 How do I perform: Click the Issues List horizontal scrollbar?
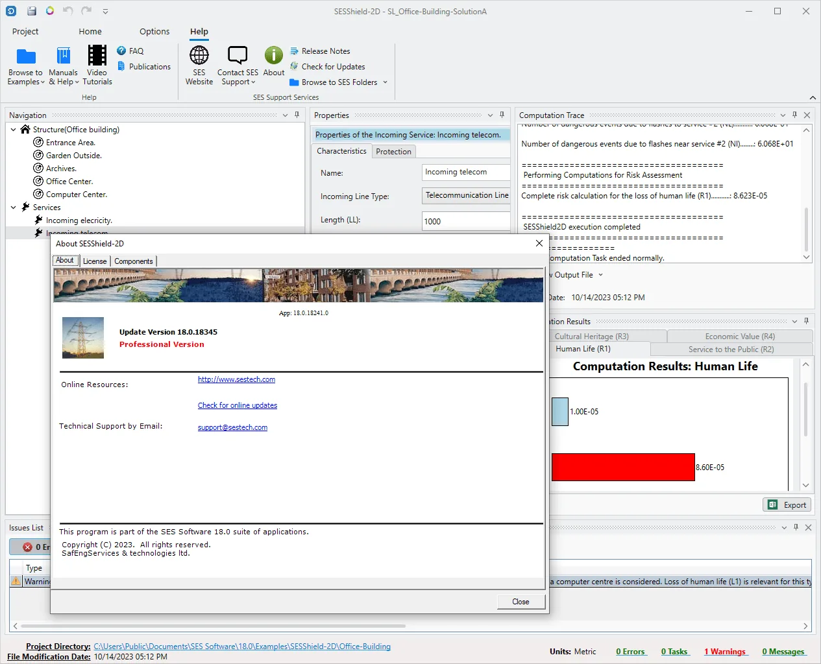coord(213,626)
